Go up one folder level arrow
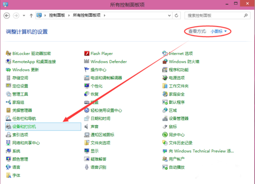The image size is (255, 184). tap(31, 16)
